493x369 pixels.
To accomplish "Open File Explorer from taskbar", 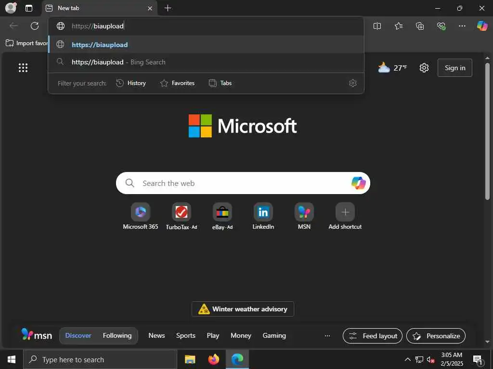I will pyautogui.click(x=190, y=359).
